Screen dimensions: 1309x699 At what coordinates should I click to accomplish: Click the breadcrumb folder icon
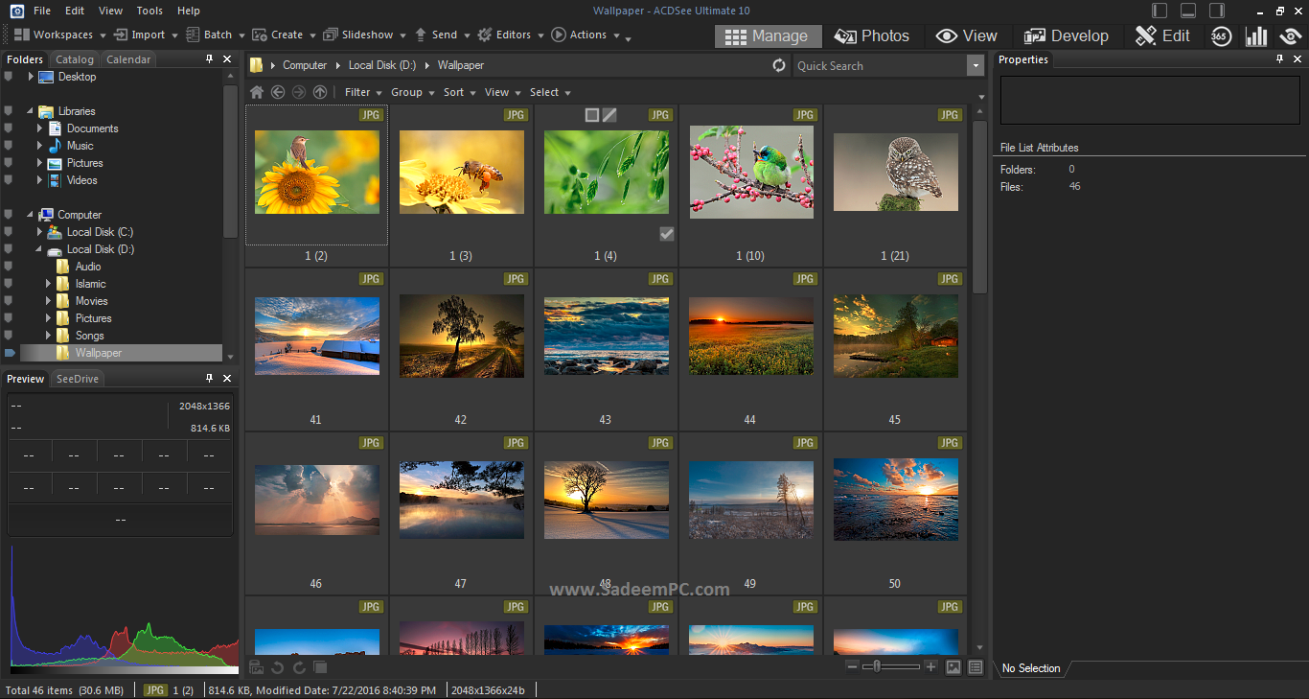(257, 65)
